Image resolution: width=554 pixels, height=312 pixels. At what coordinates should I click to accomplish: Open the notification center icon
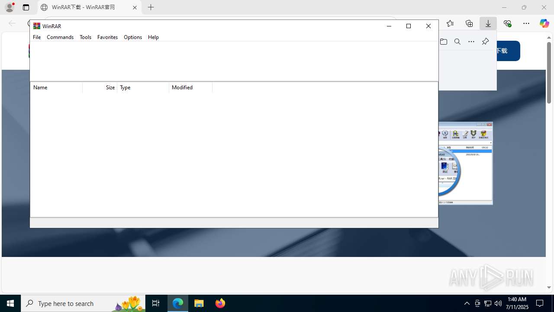pyautogui.click(x=540, y=303)
